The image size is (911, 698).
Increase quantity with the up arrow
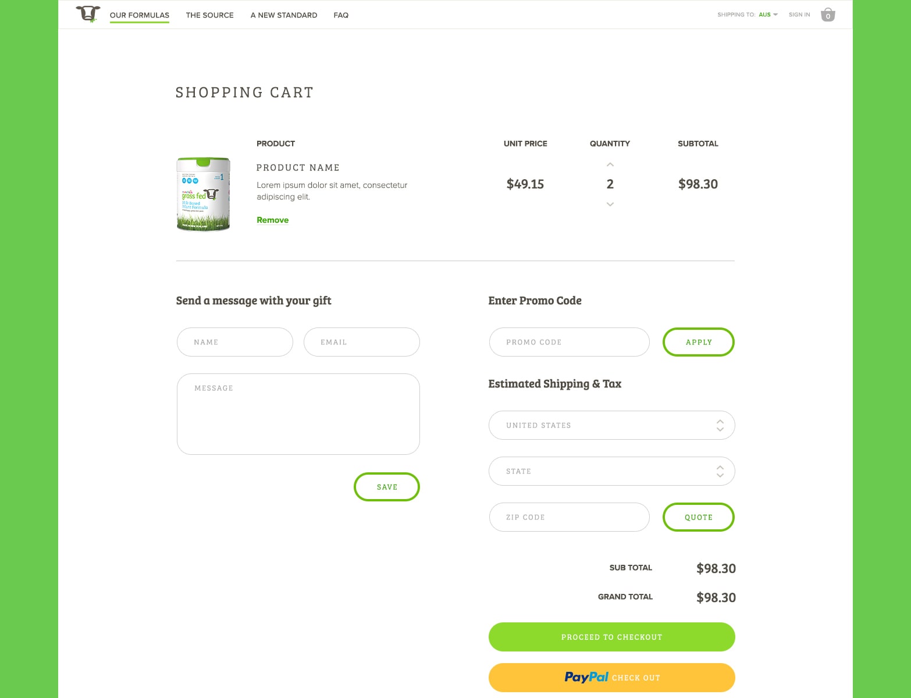610,165
